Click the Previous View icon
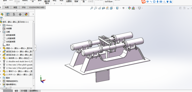192x92 pixels. [100, 8]
